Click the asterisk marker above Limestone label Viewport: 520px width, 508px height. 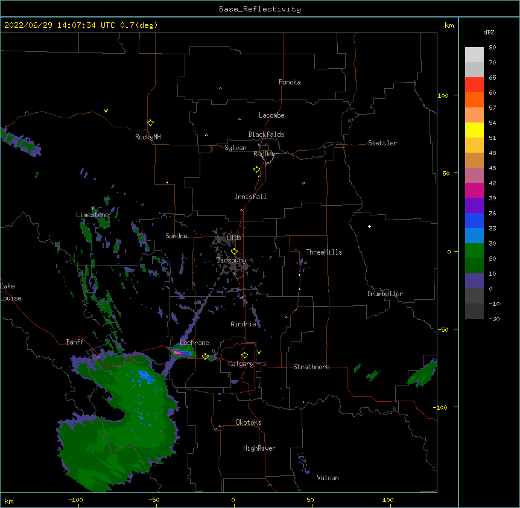point(93,208)
